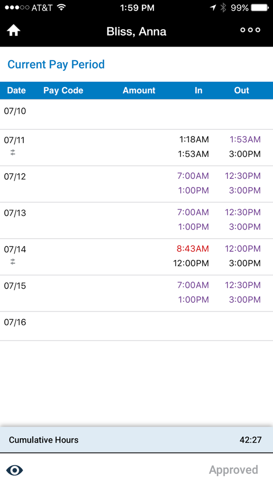
Task: Tap the transfer arrows icon under 07/14
Action: tap(13, 262)
